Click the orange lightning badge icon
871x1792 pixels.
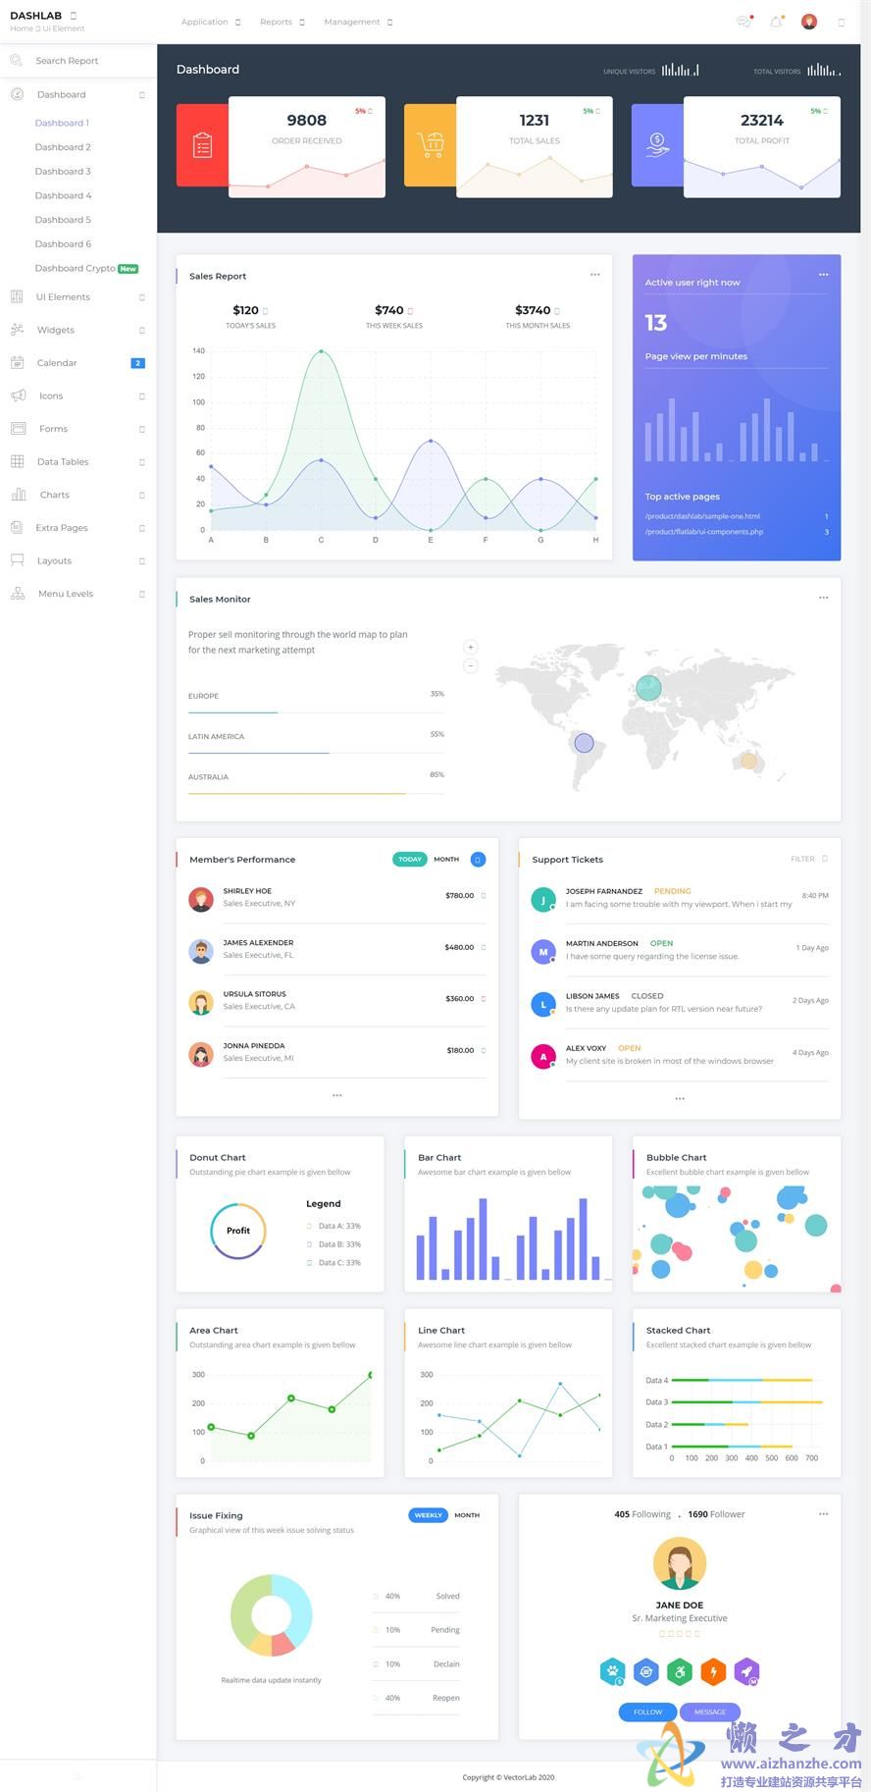713,1671
